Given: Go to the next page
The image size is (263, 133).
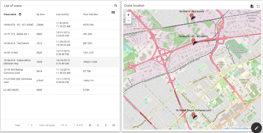Looking at the screenshot, I should (x=106, y=125).
